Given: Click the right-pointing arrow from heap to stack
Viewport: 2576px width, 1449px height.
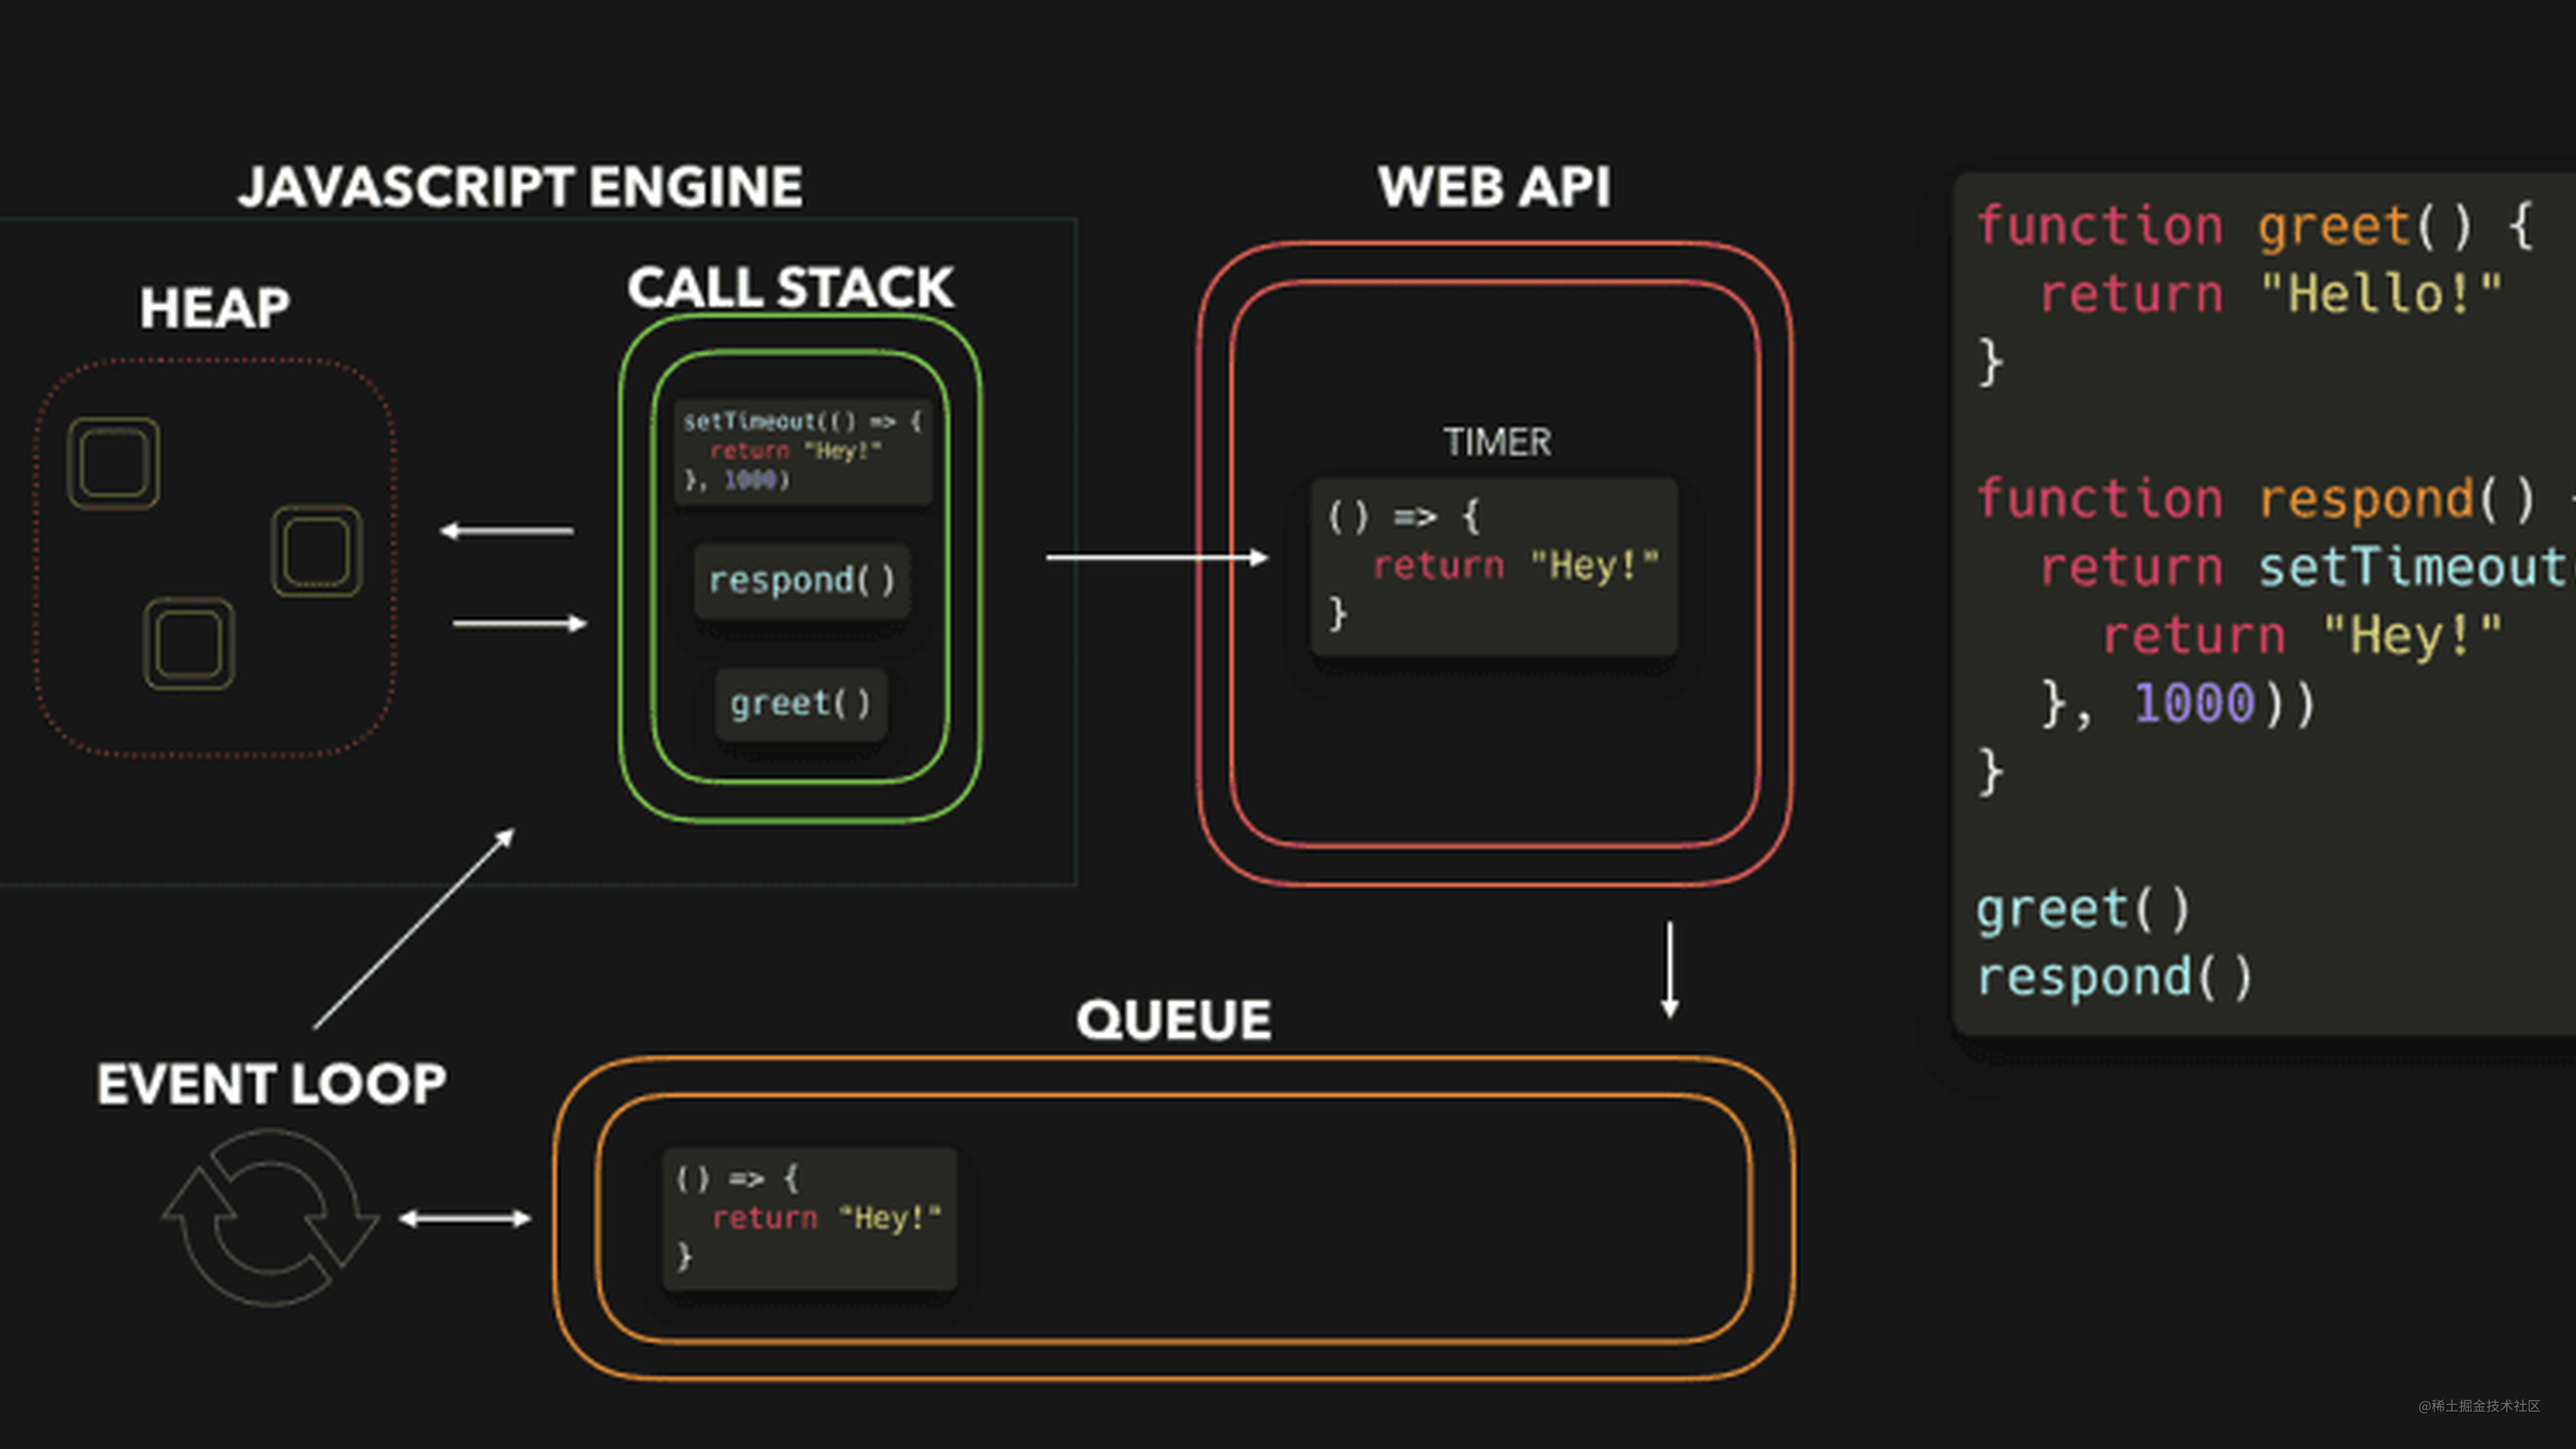Looking at the screenshot, I should (519, 624).
